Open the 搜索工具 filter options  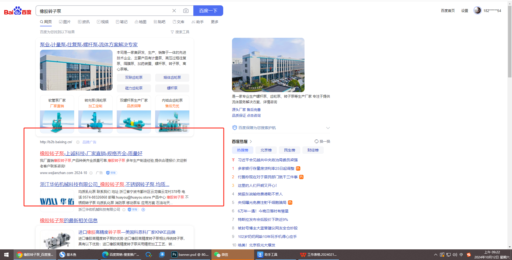(x=180, y=32)
